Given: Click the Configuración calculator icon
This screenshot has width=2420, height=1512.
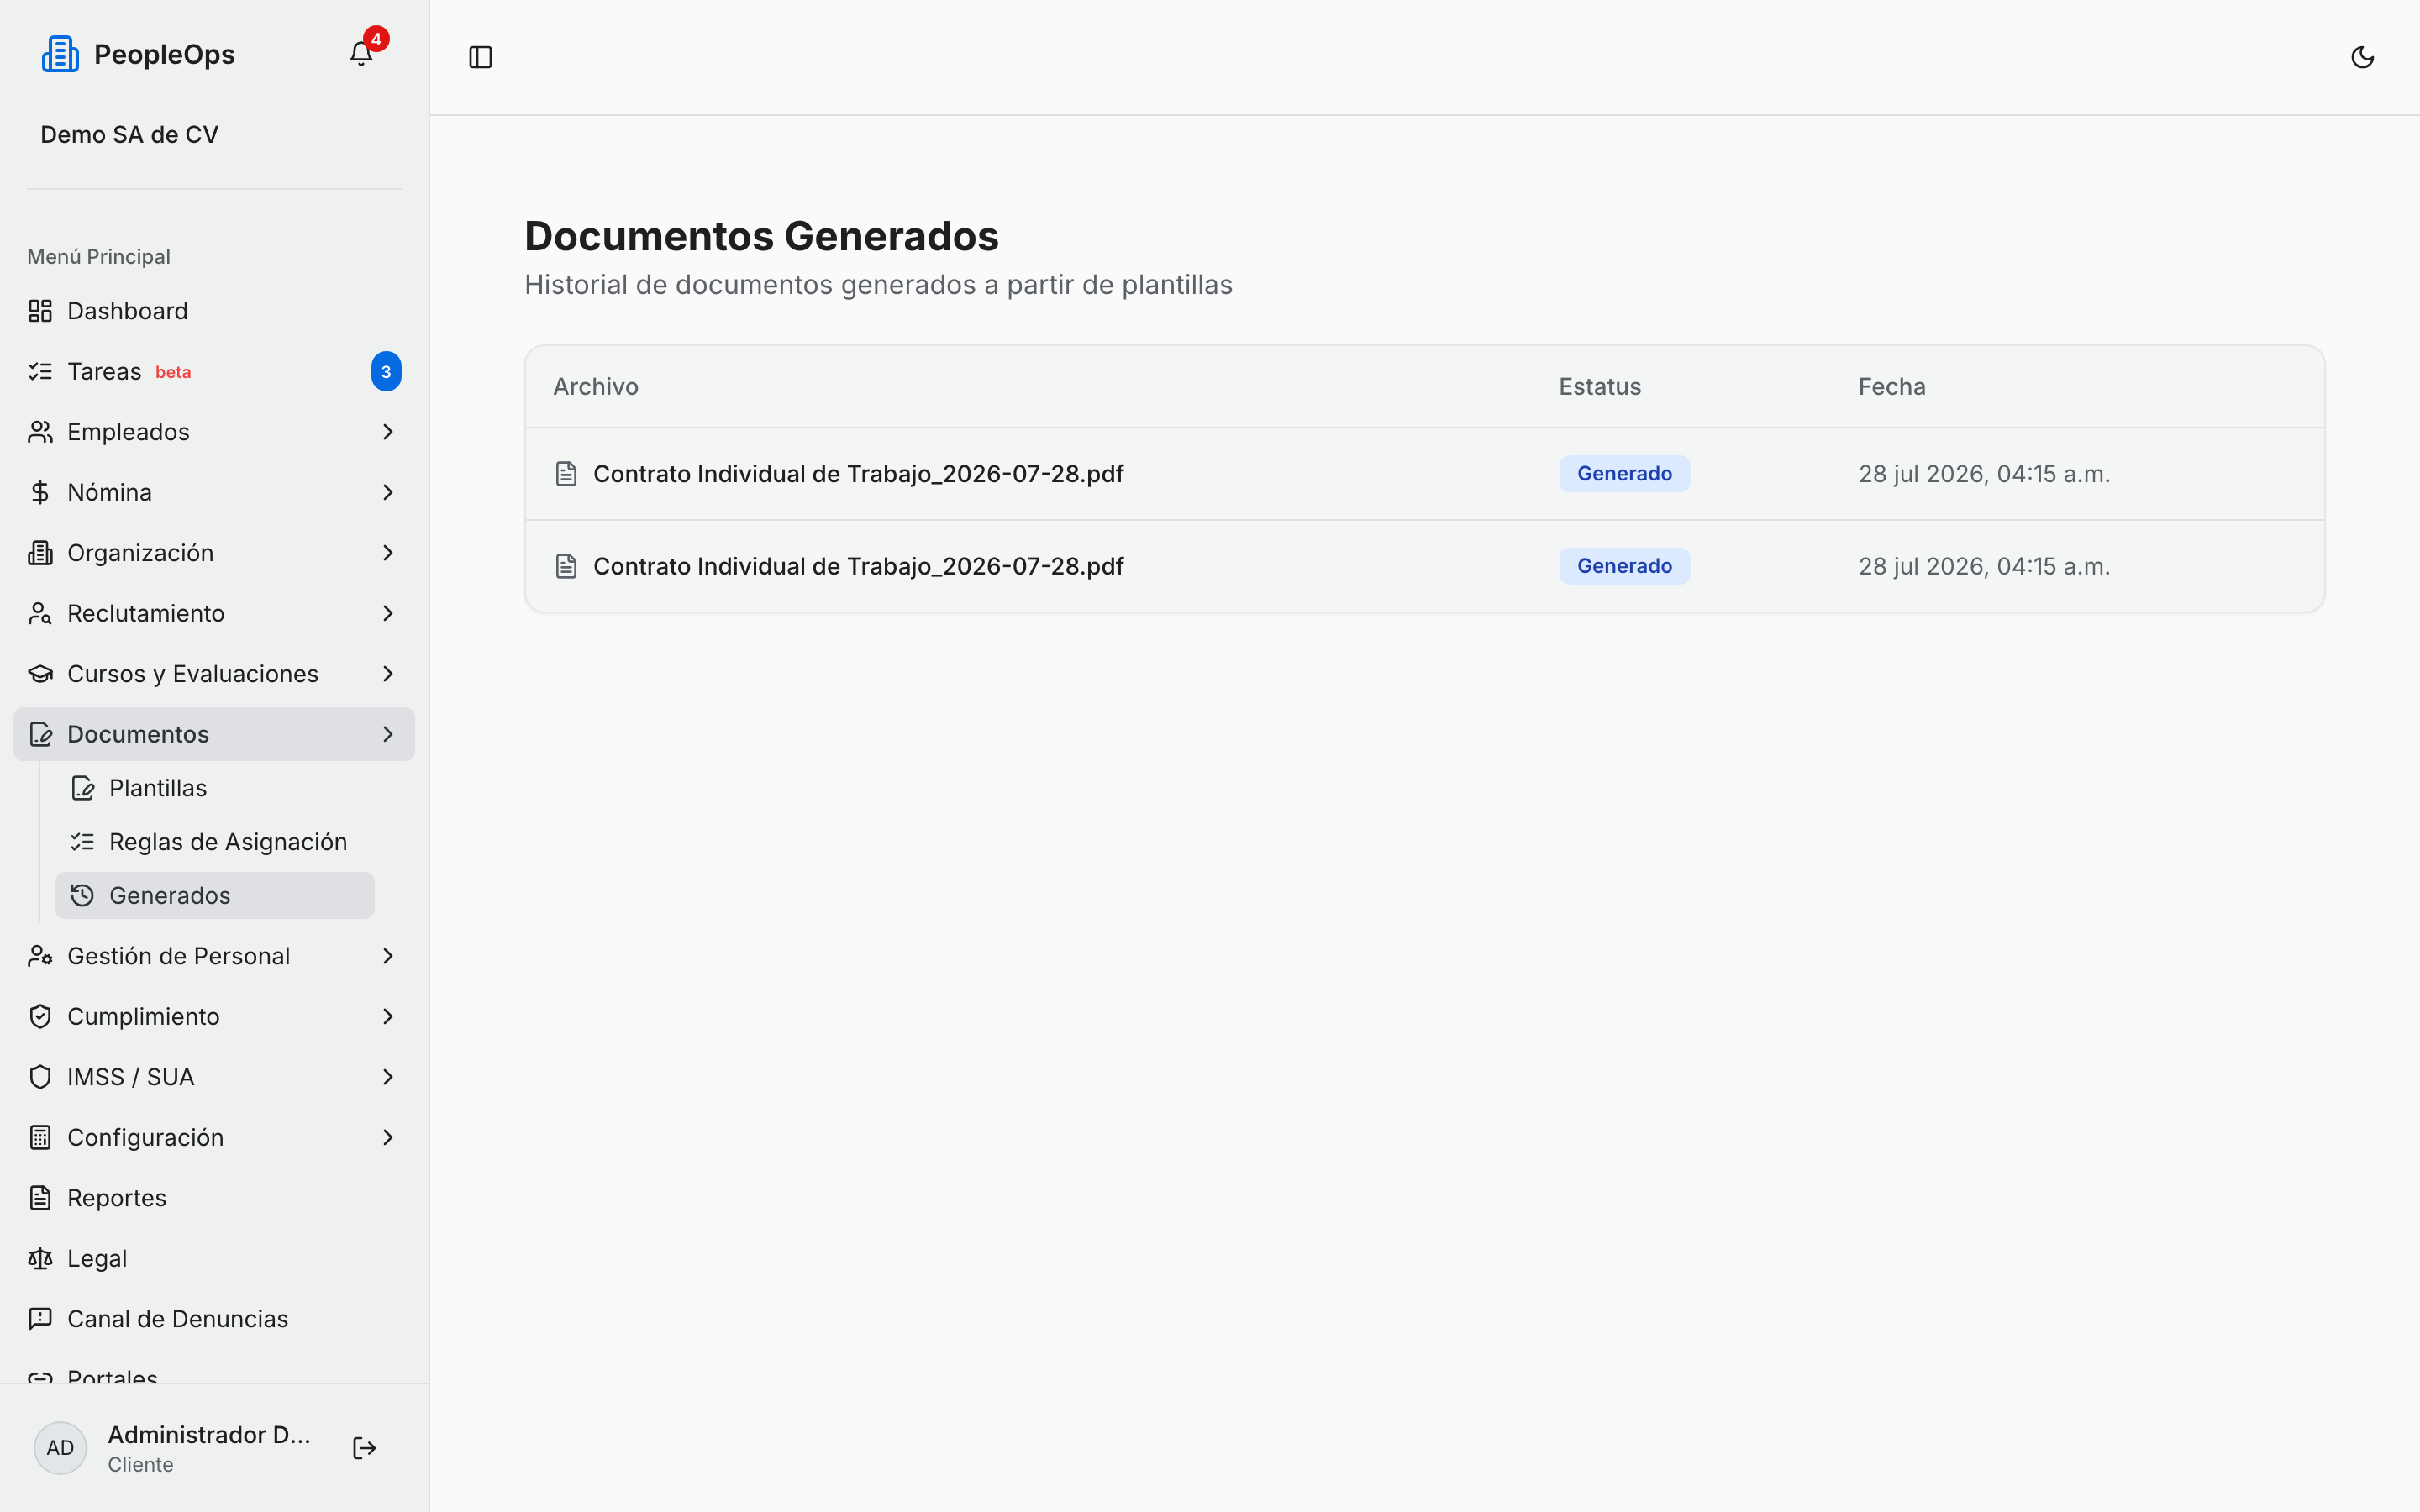Looking at the screenshot, I should click(40, 1138).
